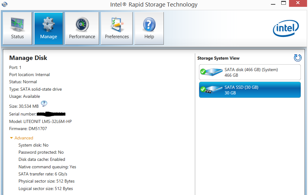Click the 'Port: 1' text
This screenshot has height=195, width=308.
[x=15, y=68]
